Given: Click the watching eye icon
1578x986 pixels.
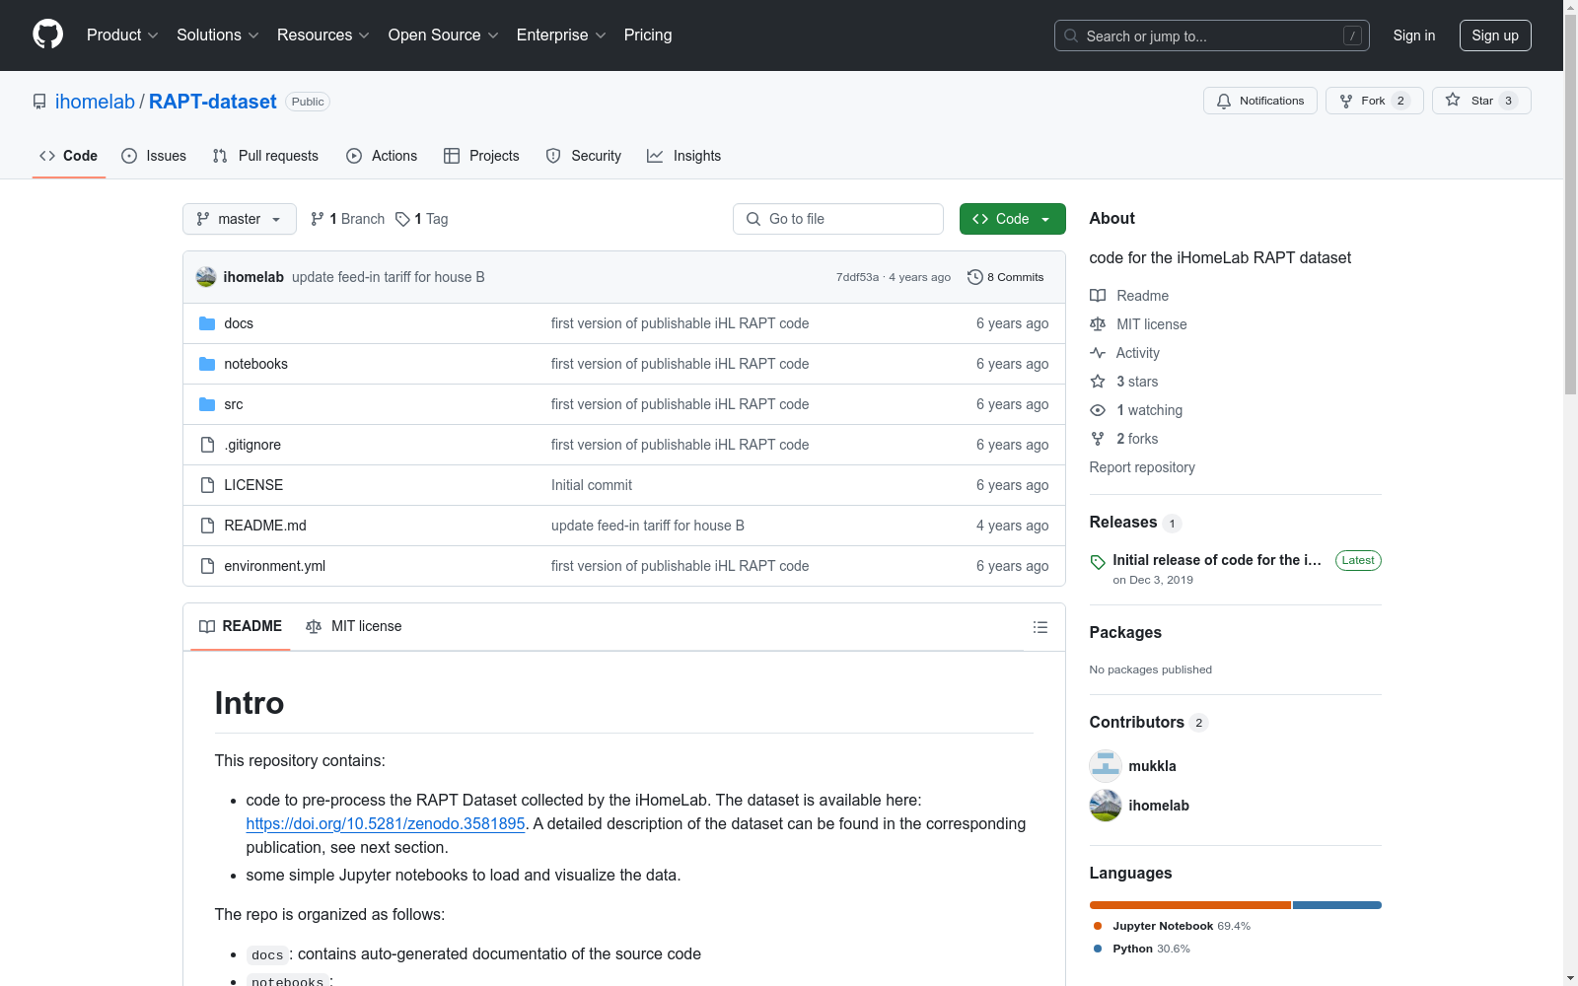Looking at the screenshot, I should coord(1098,410).
